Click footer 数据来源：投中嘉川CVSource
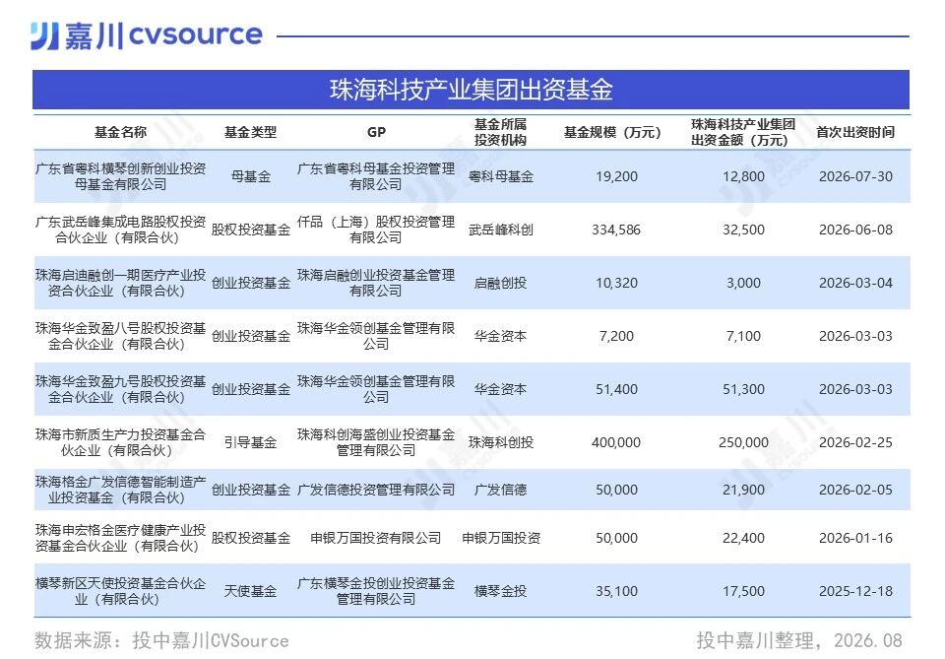The height and width of the screenshot is (659, 945). coord(161,640)
